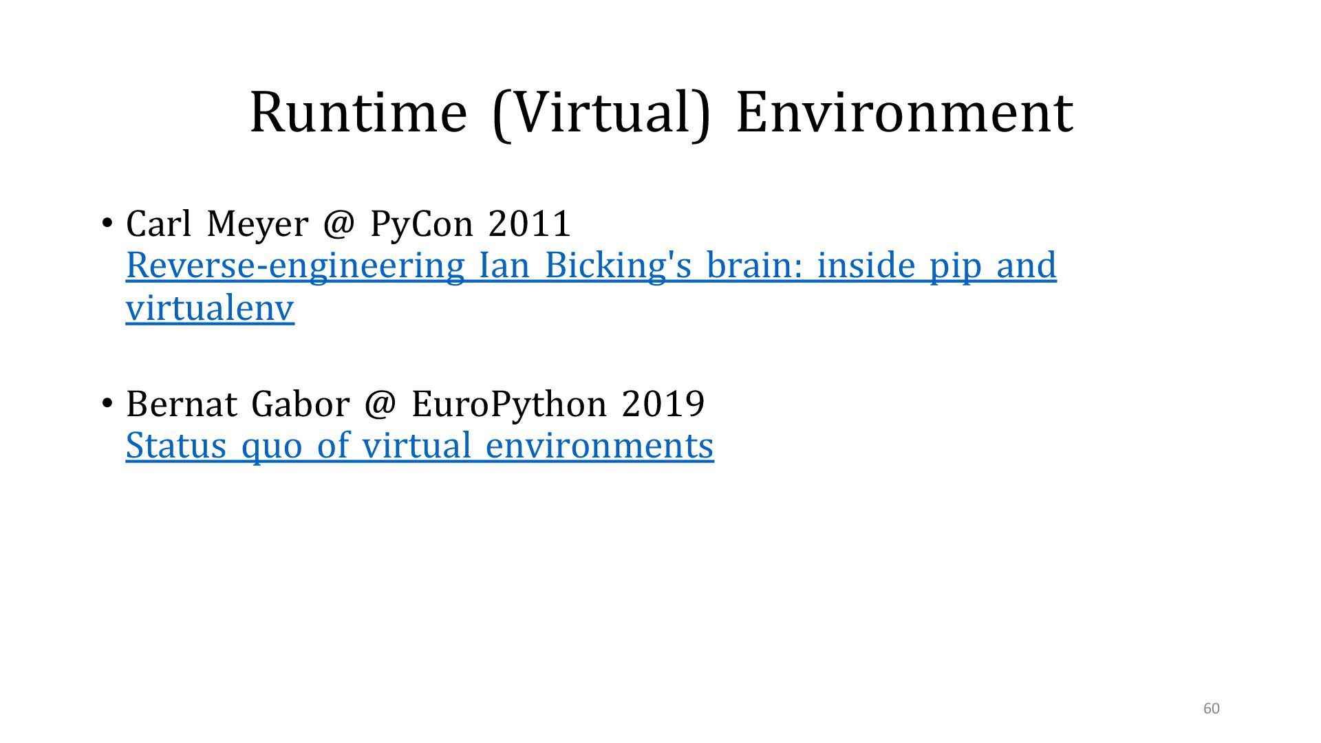Click '(Virtual)' in the slide title
The image size is (1321, 743).
pos(601,113)
